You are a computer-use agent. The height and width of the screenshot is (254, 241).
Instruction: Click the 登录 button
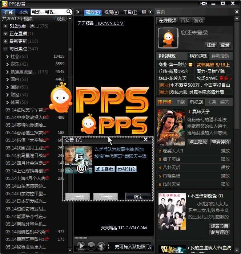[x=225, y=45]
